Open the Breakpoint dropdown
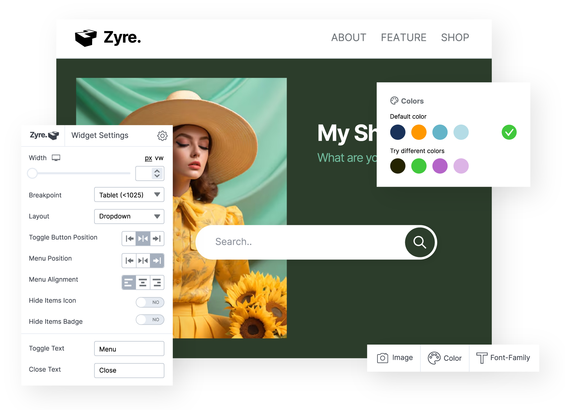 [x=129, y=195]
